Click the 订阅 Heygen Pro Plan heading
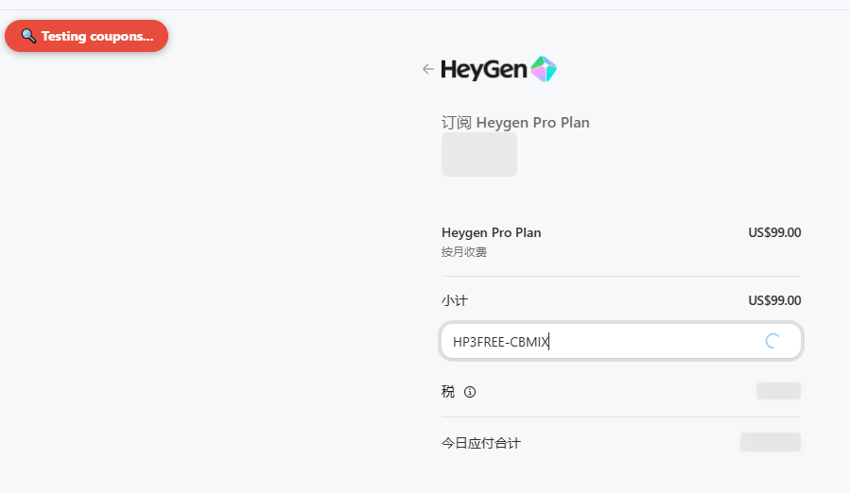Image resolution: width=850 pixels, height=493 pixels. tap(515, 123)
